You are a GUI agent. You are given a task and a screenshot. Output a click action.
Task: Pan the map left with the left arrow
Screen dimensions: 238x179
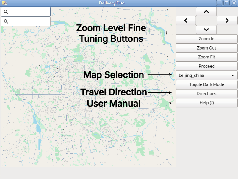[x=186, y=21]
